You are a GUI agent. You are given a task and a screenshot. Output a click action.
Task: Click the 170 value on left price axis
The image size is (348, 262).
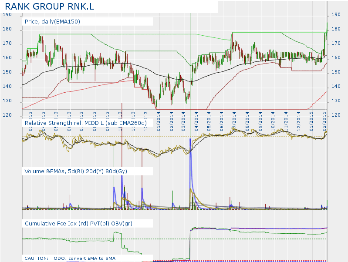(7, 44)
